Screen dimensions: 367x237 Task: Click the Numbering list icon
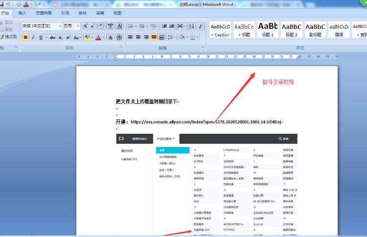click(142, 26)
